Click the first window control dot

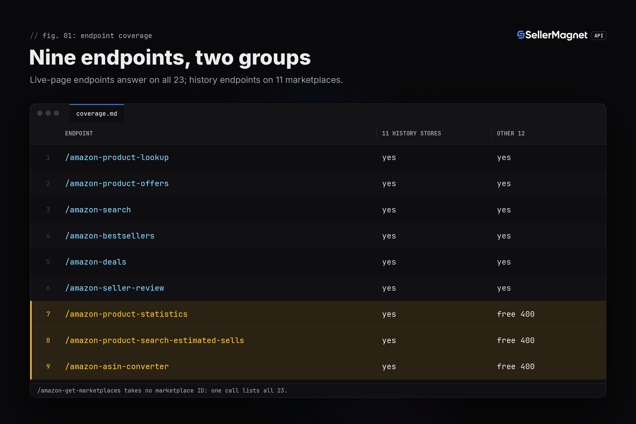pos(40,113)
